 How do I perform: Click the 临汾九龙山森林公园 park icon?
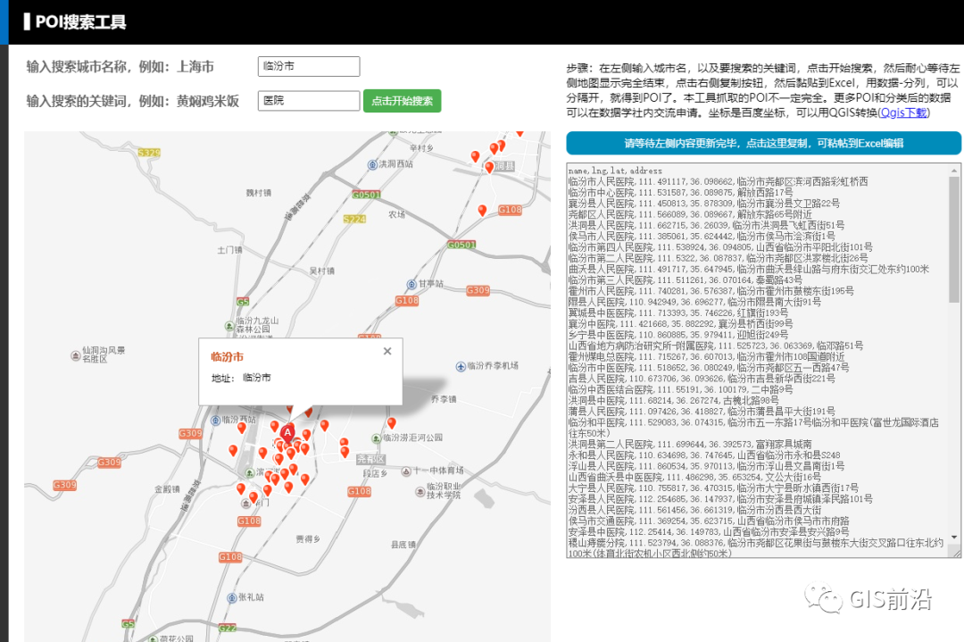point(229,326)
